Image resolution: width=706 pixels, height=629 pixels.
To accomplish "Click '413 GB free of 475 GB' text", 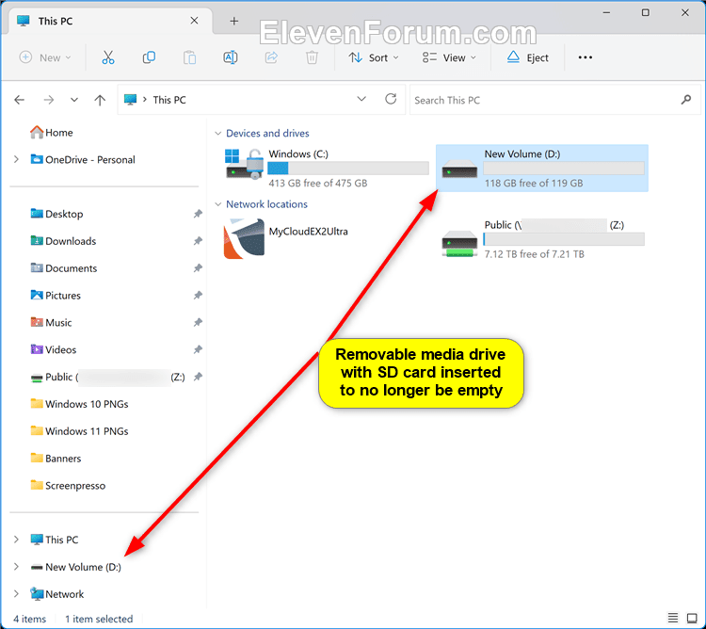I will pos(318,184).
